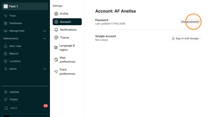This screenshot has width=211, height=117.
Task: Click the Tickets tag icon
Action: 6,99
